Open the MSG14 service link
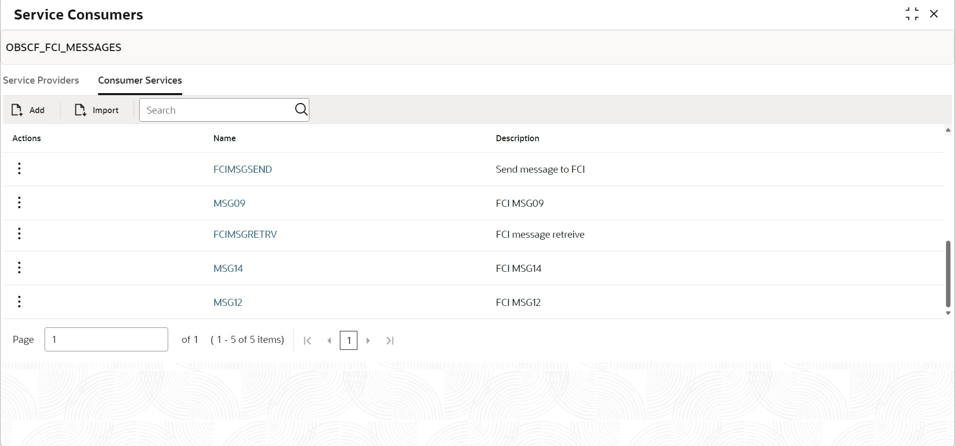This screenshot has height=446, width=955. 228,268
